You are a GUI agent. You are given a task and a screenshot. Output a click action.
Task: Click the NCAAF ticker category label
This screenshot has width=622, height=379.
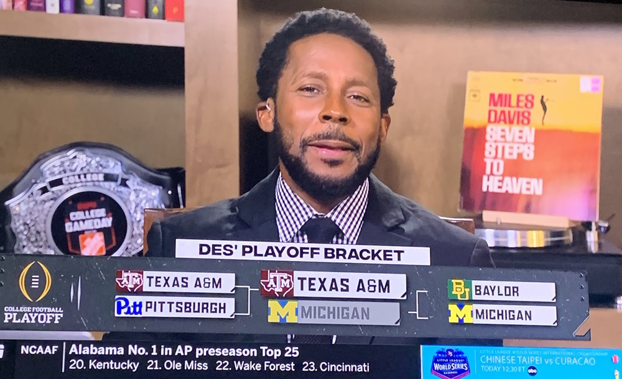point(39,350)
